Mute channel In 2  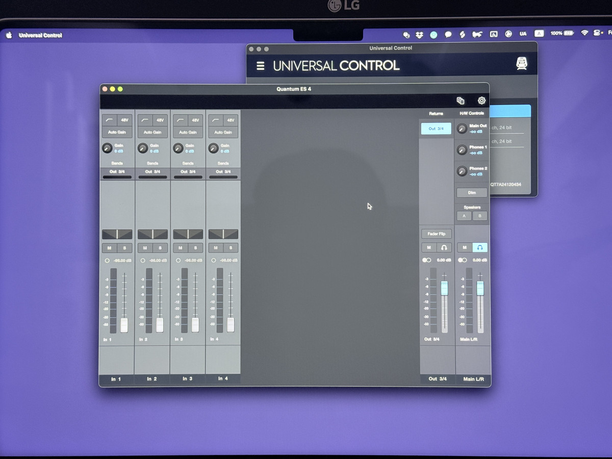[x=145, y=248]
